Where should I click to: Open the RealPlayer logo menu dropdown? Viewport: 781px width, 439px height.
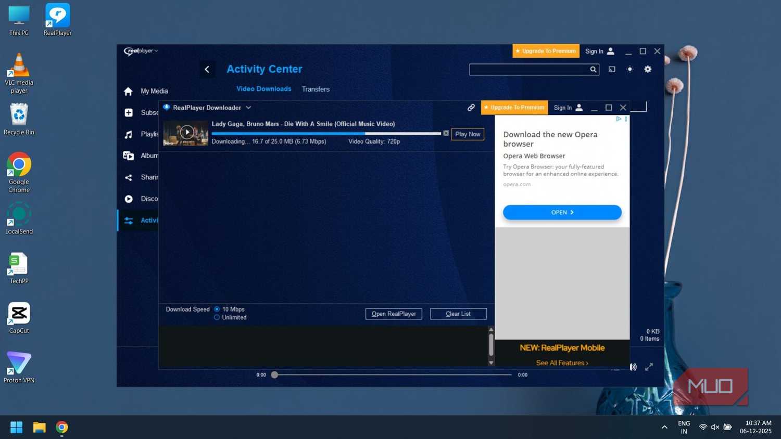pos(141,51)
